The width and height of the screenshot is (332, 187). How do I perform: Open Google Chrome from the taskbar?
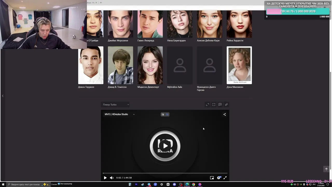coord(193,184)
